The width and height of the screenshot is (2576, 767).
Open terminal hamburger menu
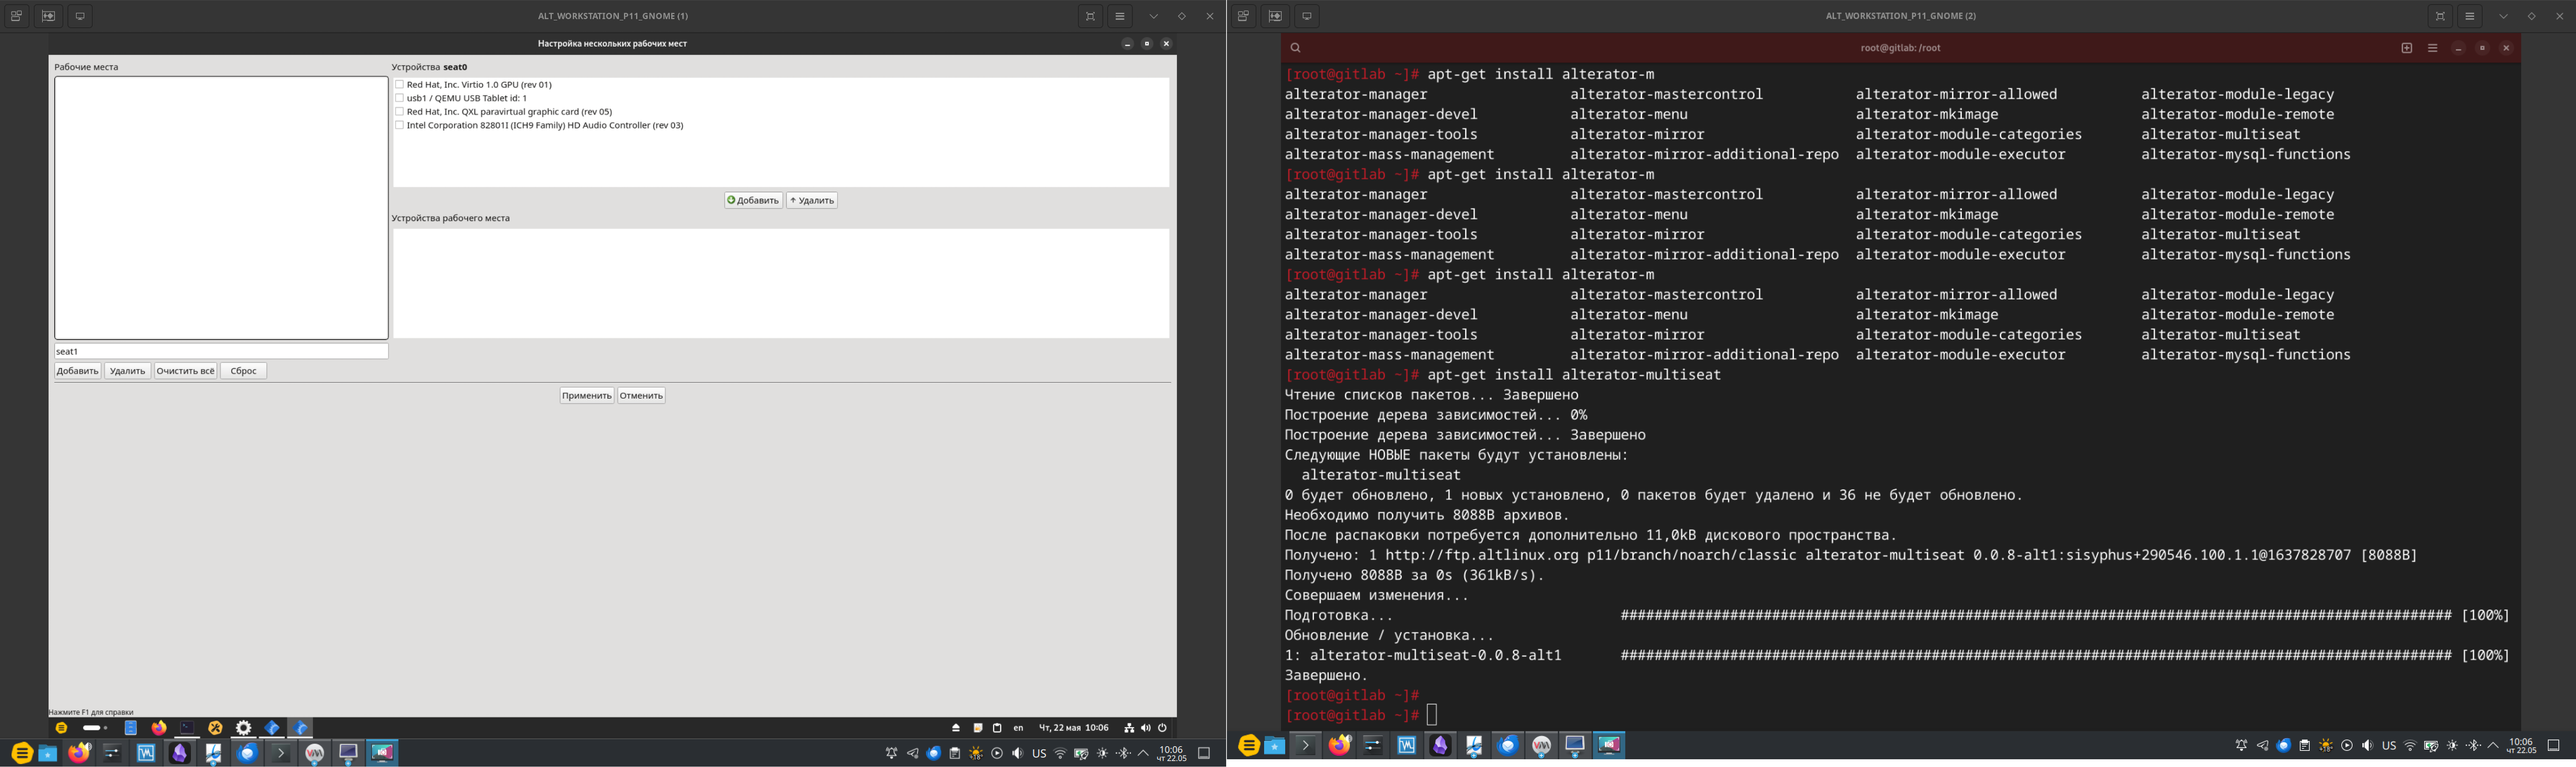pyautogui.click(x=2433, y=48)
